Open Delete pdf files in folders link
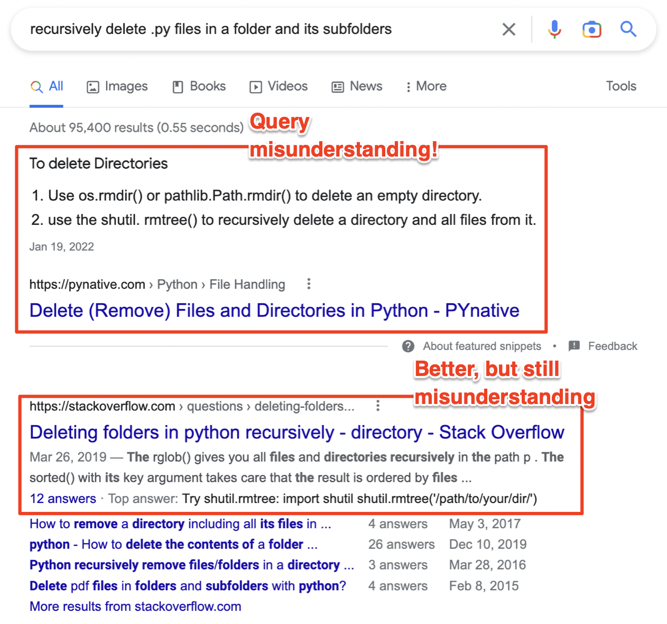 [x=188, y=586]
